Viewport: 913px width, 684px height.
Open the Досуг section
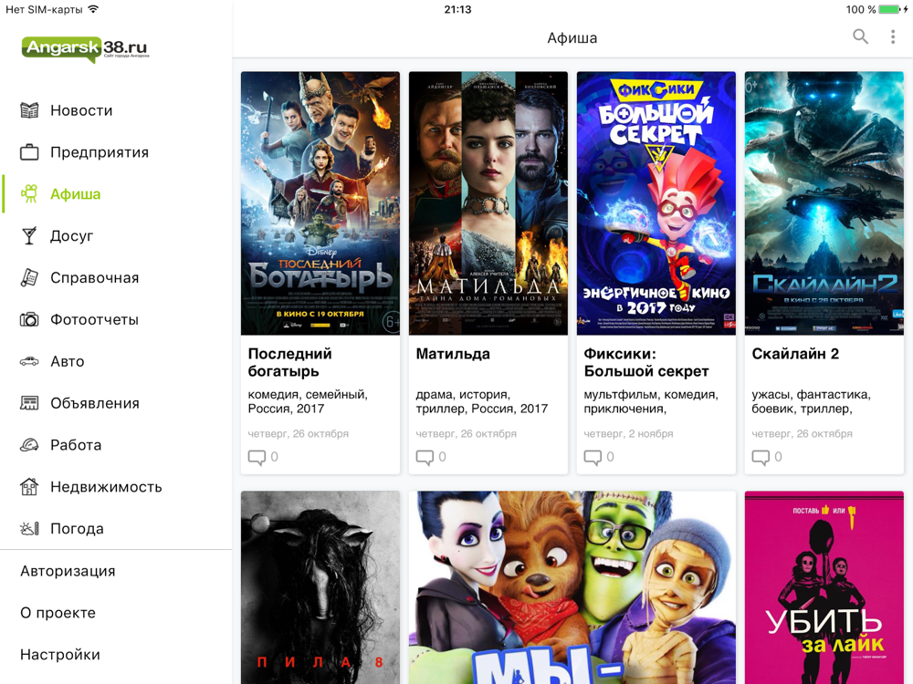pyautogui.click(x=71, y=236)
